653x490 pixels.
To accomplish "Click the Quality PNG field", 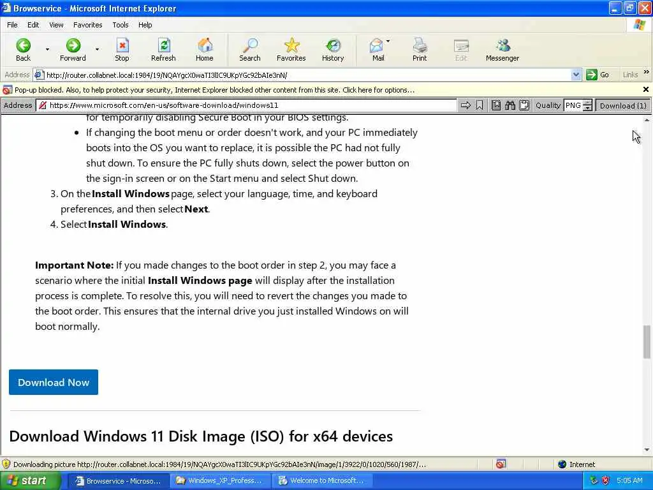I will pyautogui.click(x=573, y=105).
